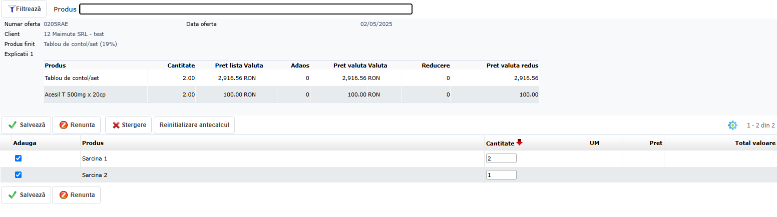777x217 pixels.
Task: Click the Filtrează filter button
Action: [24, 9]
